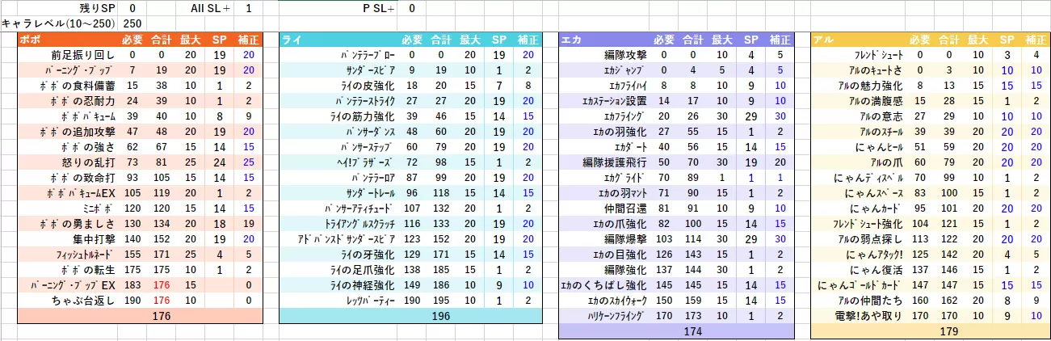This screenshot has height=341, width=1051.
Task: Select the アルの意志 skill cell
Action: [858, 116]
